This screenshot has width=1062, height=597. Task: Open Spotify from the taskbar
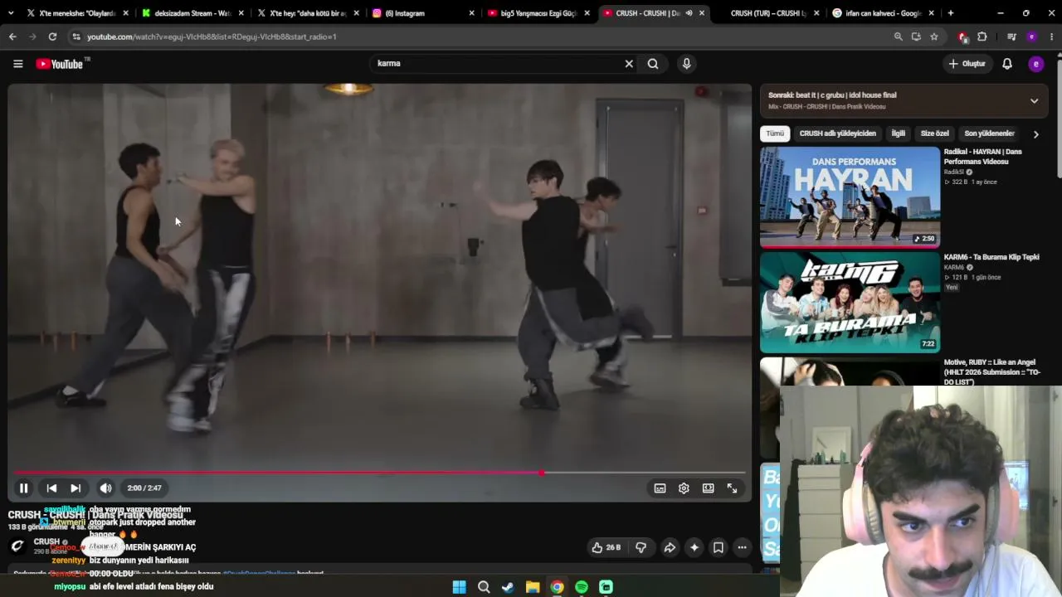pos(582,587)
